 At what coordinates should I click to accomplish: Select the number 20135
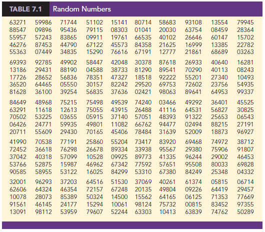click(143, 189)
